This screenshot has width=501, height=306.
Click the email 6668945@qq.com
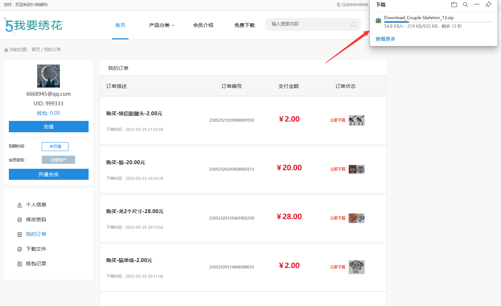pyautogui.click(x=49, y=94)
